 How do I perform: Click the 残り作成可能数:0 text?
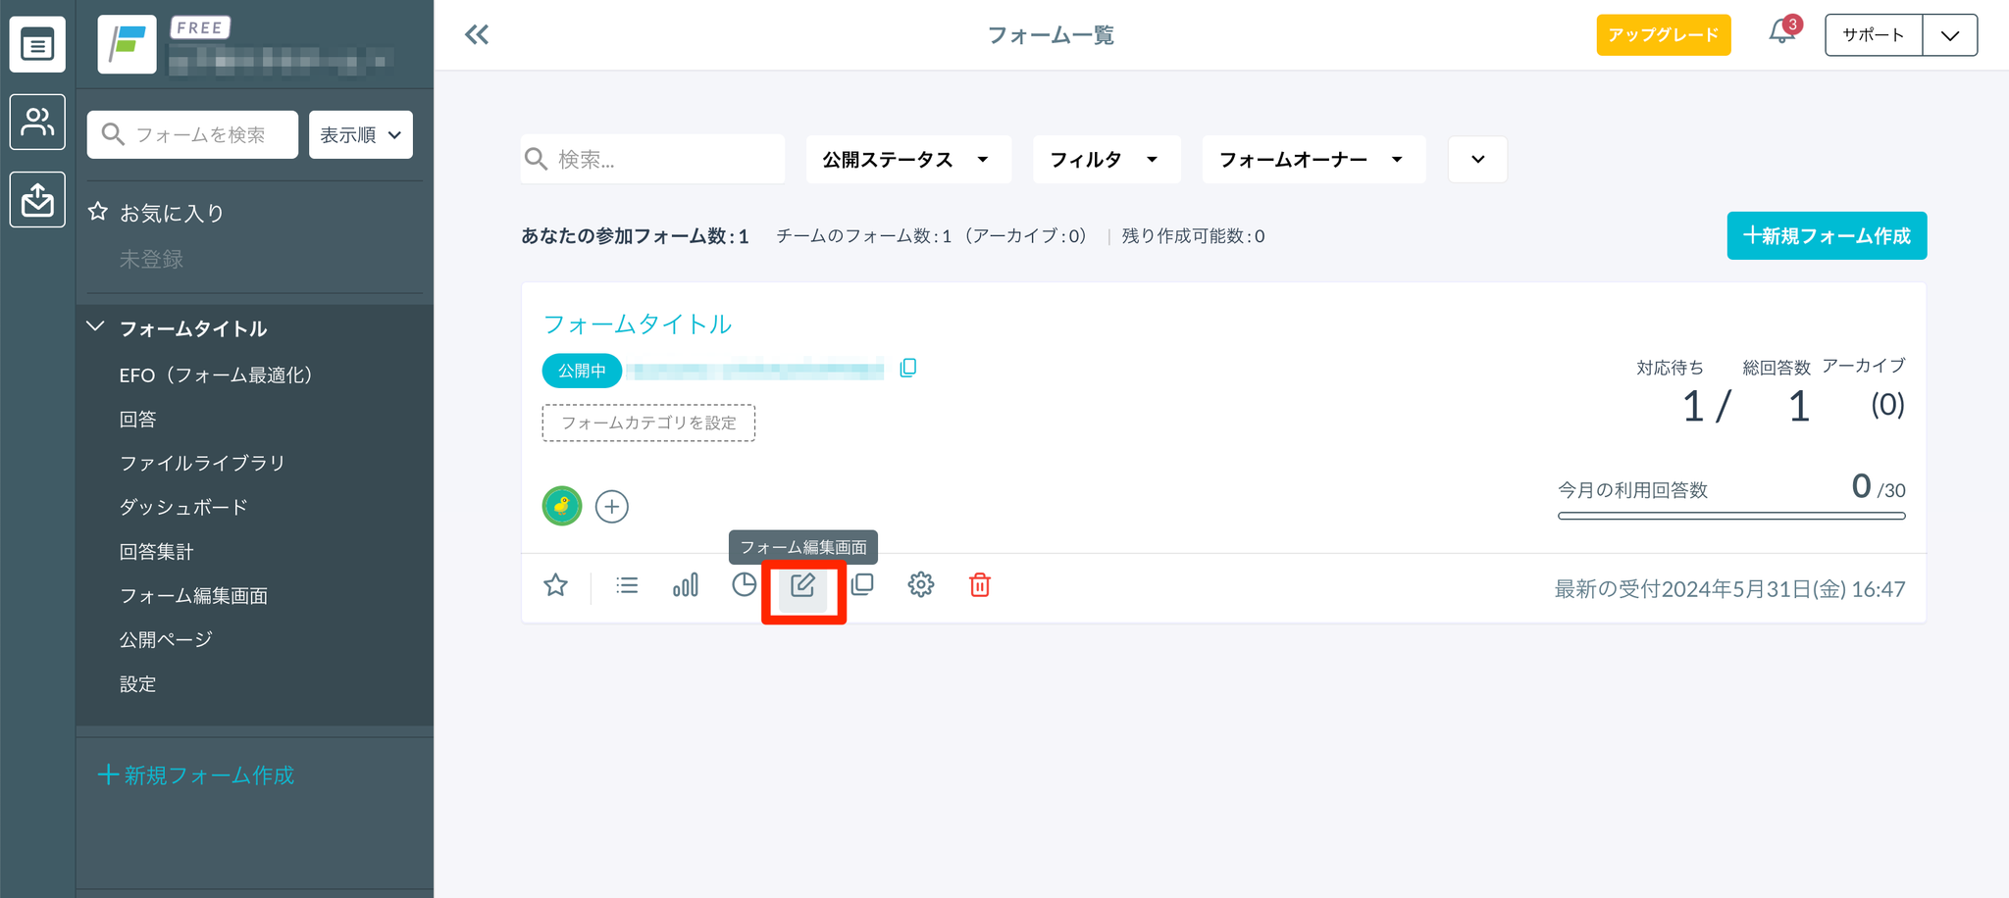(1193, 236)
